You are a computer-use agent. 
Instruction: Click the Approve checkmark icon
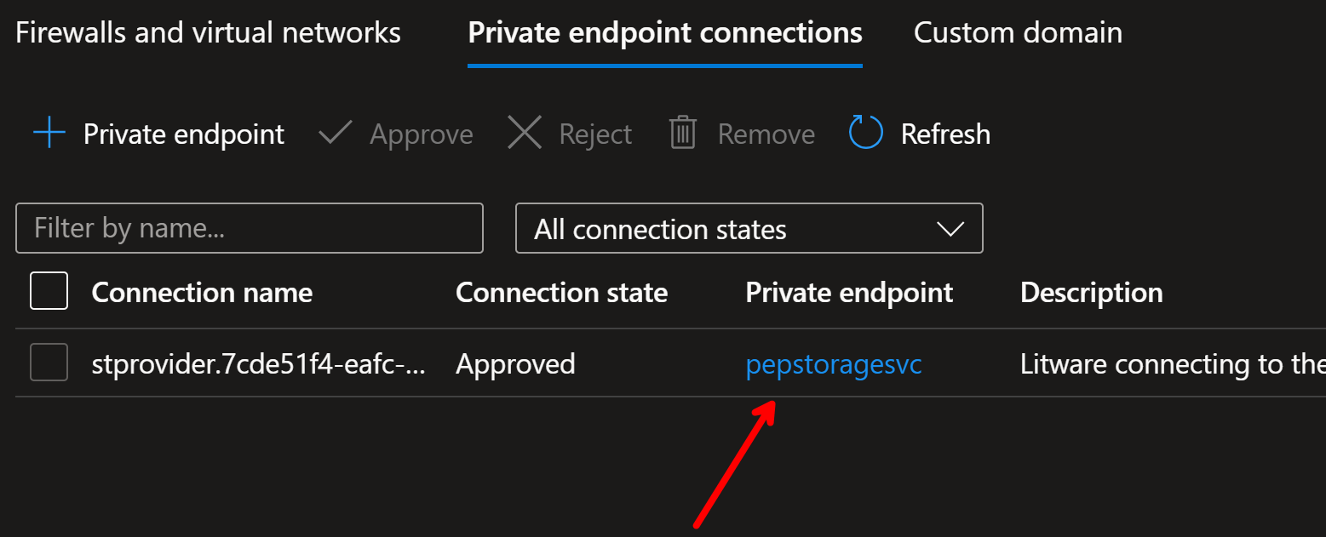(336, 134)
